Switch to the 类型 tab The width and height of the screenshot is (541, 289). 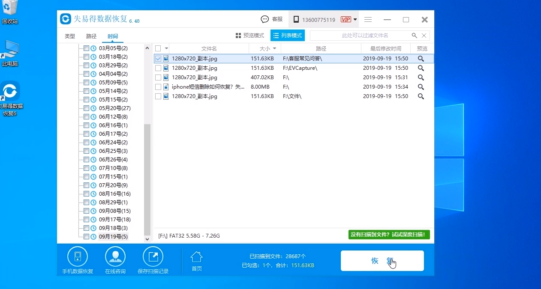(70, 36)
